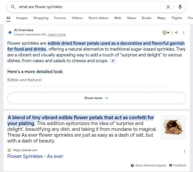Clear the search query with X

coord(168,7)
